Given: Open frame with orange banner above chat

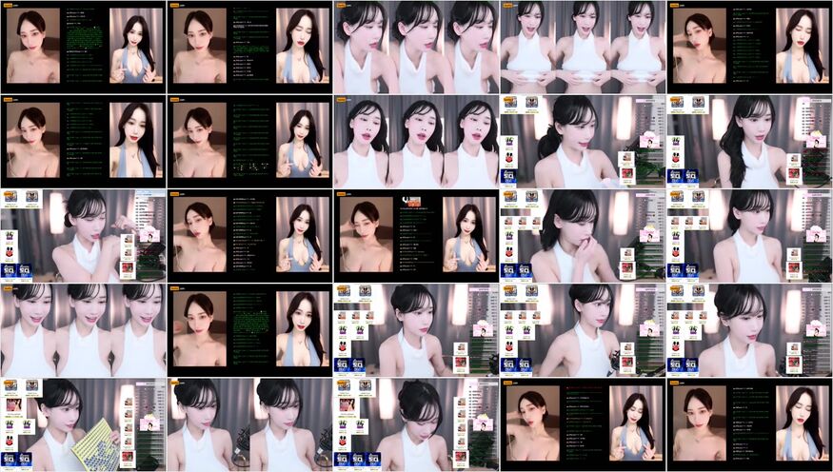Looking at the screenshot, I should click(416, 235).
